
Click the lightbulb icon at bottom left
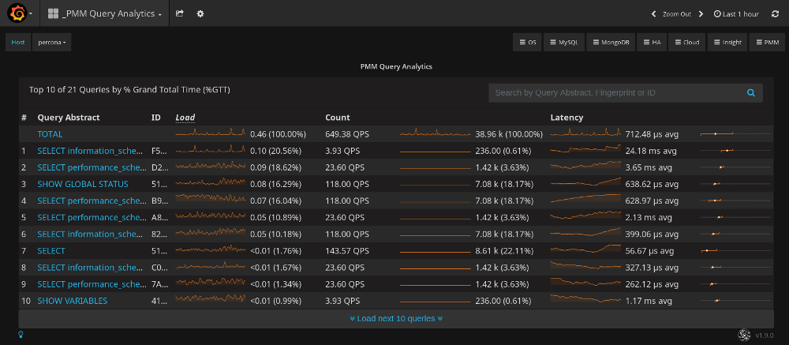[x=21, y=335]
